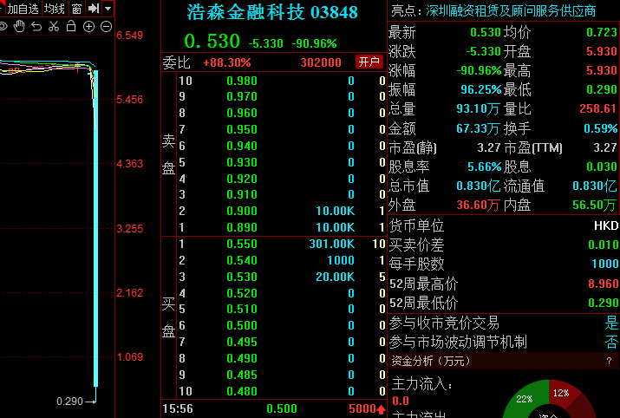The image size is (620, 418).
Task: Click the 总量 value 93.10万
Action: pyautogui.click(x=478, y=108)
